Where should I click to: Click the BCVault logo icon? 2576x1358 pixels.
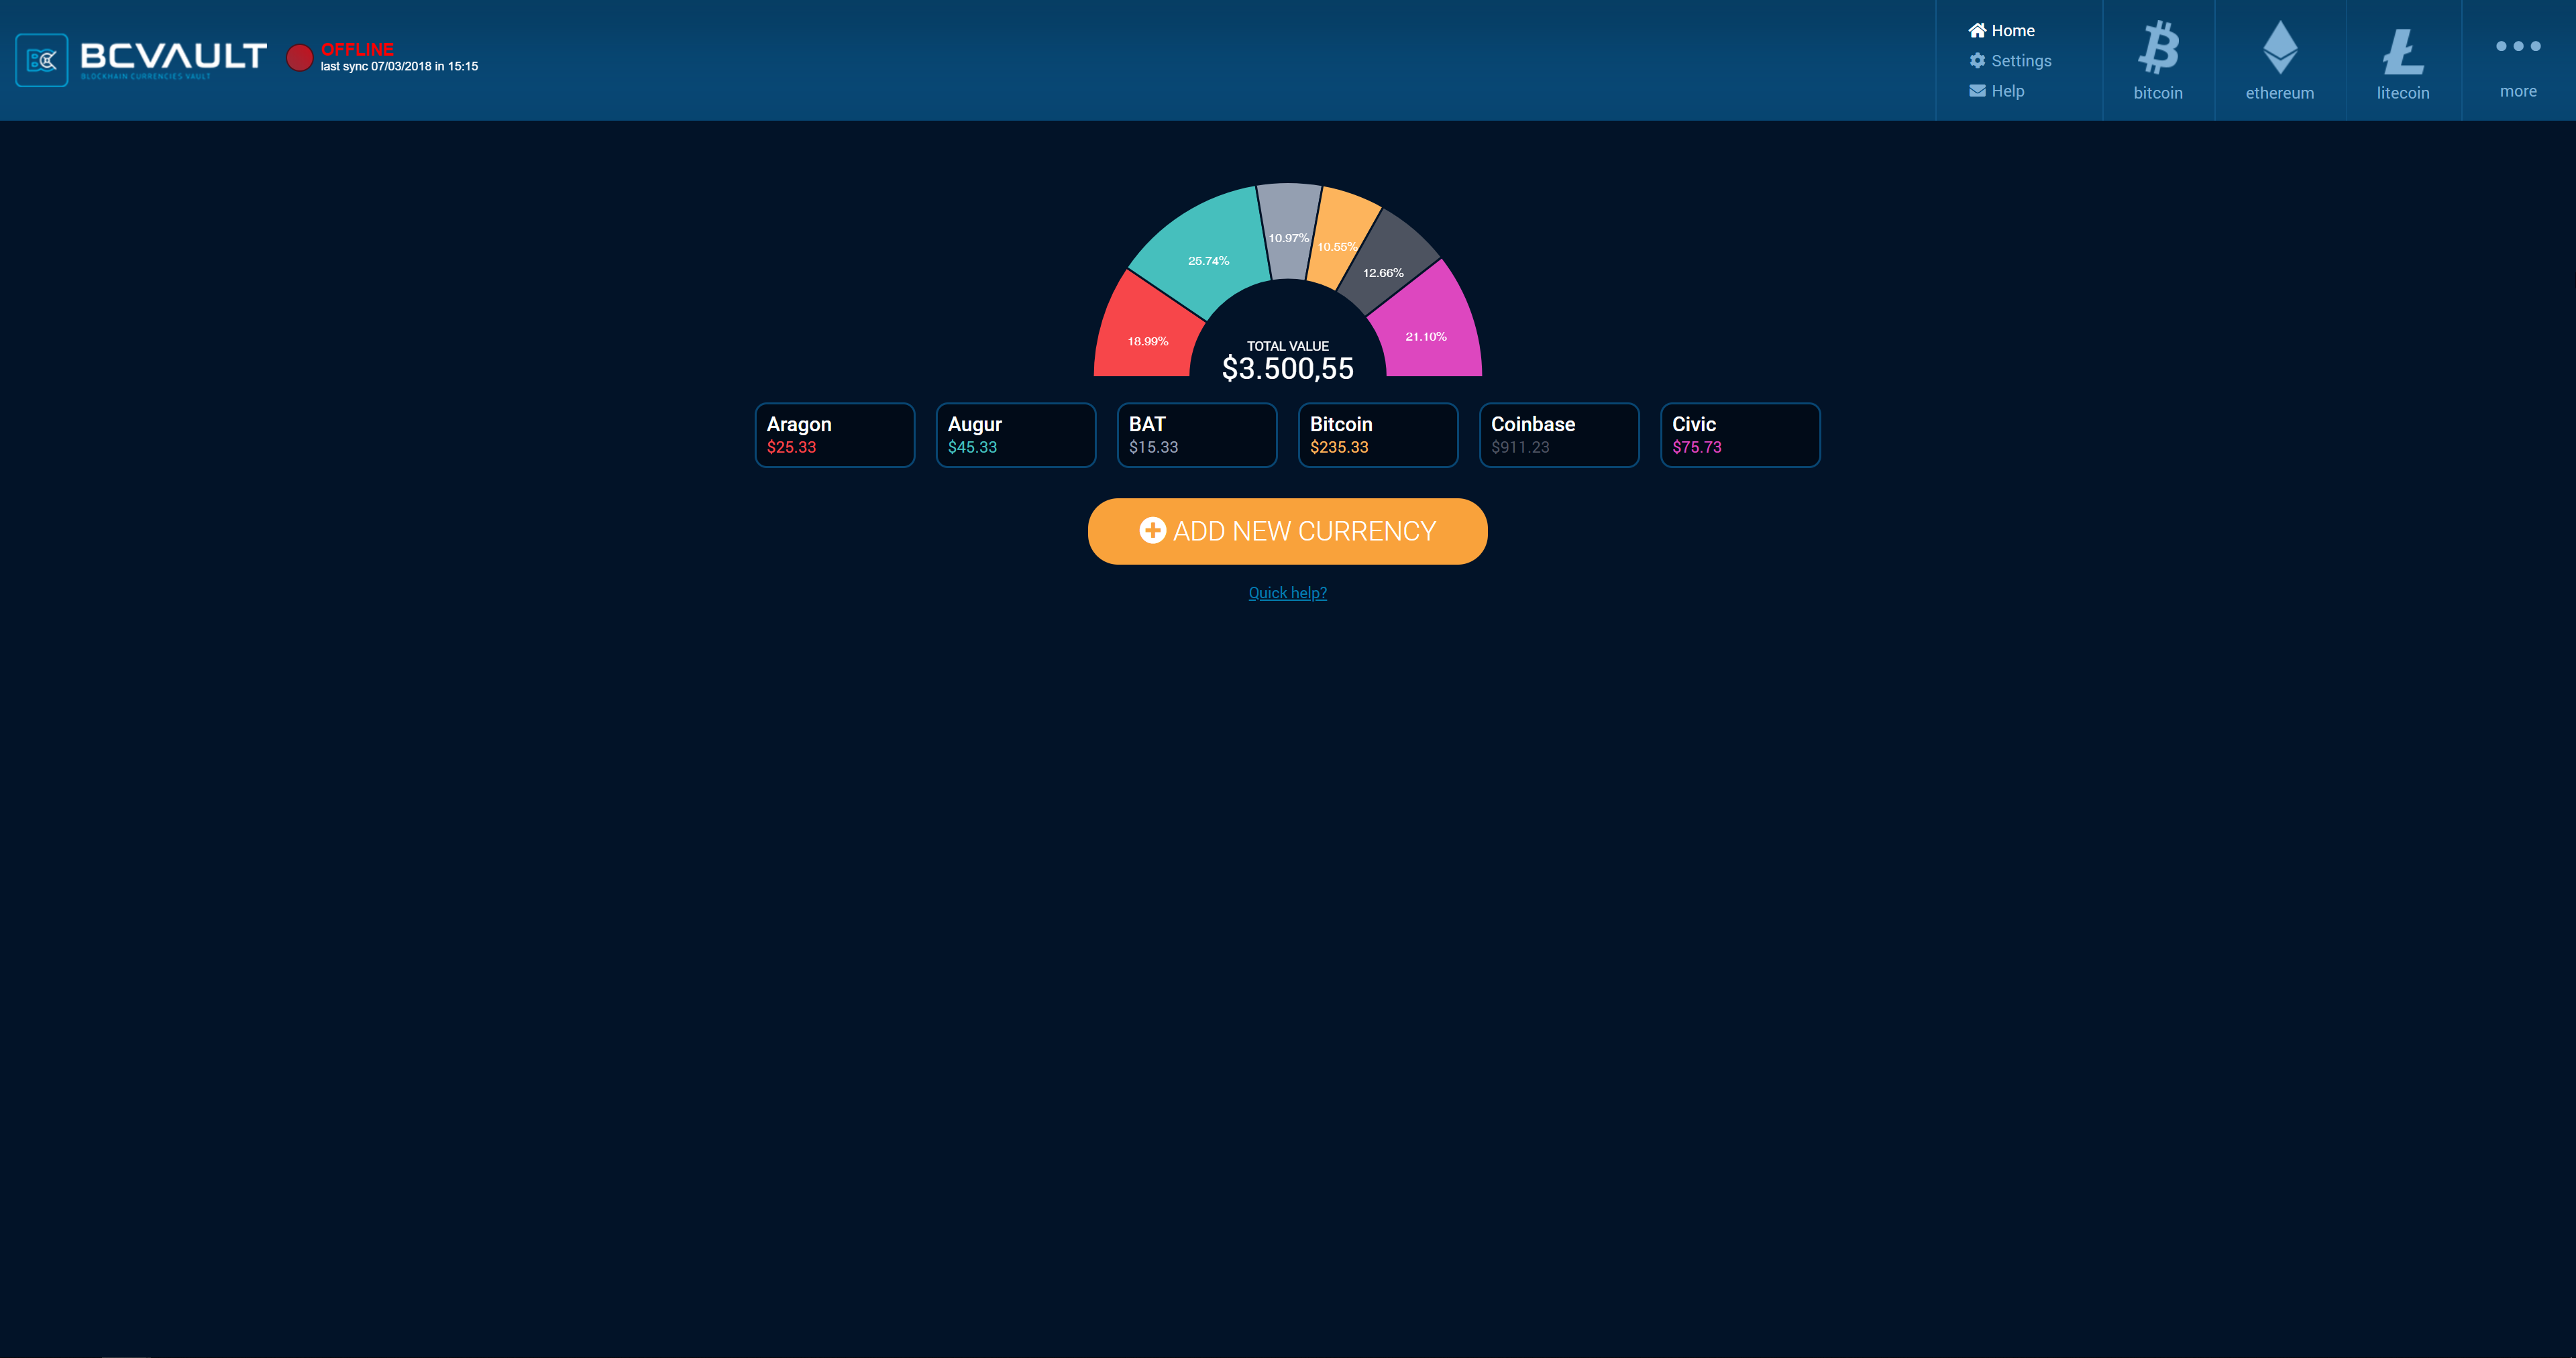click(42, 60)
